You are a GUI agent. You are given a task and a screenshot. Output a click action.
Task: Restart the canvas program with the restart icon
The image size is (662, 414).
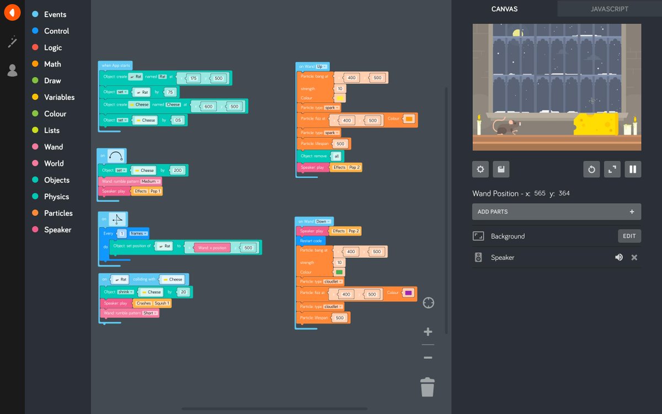click(591, 169)
